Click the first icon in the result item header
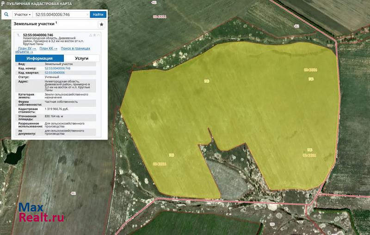Viewport: 370px width, 235px height. [90, 35]
